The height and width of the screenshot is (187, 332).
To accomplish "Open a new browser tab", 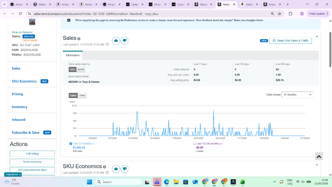I will click(x=288, y=4).
